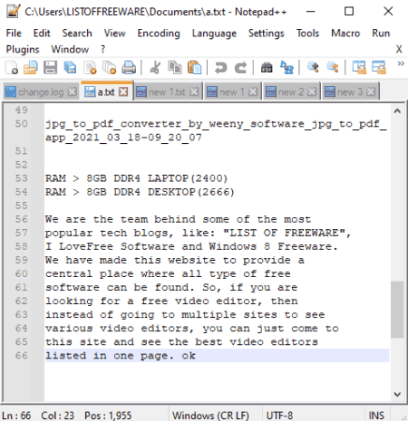Click the Zoom Out magnifier icon

coord(333,67)
